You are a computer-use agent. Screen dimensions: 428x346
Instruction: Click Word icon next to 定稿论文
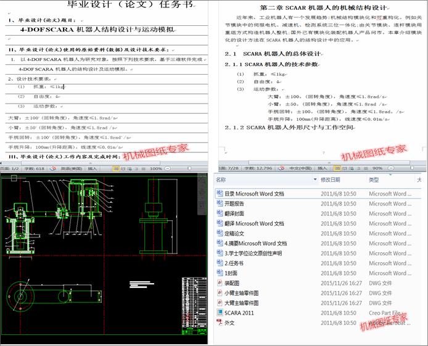coord(220,233)
